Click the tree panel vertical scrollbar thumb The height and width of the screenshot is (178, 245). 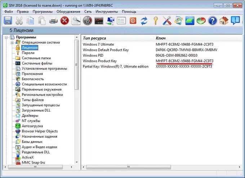(76, 65)
